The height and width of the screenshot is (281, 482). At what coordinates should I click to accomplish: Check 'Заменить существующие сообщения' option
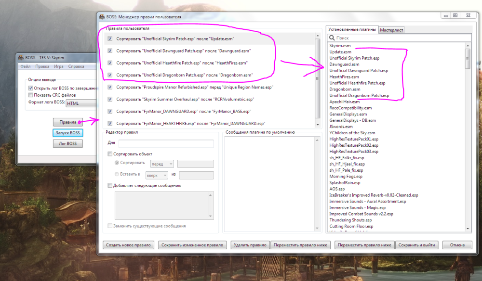[110, 226]
